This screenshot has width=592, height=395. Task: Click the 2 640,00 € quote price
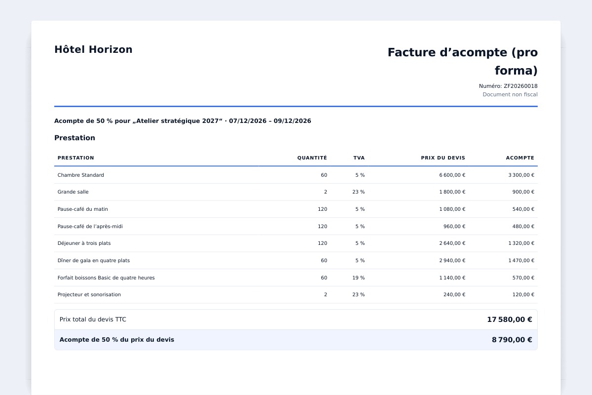click(452, 243)
